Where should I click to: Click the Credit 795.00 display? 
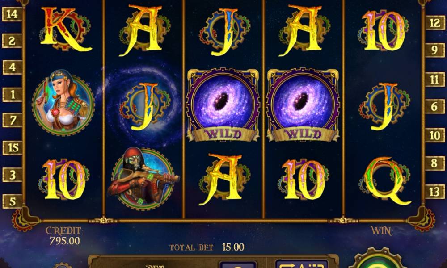pyautogui.click(x=65, y=241)
